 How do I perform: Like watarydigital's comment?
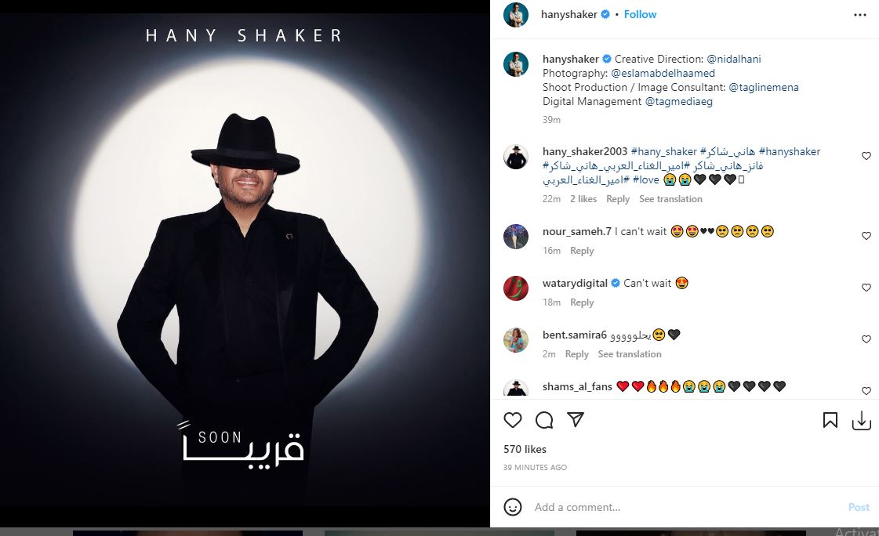(x=866, y=288)
